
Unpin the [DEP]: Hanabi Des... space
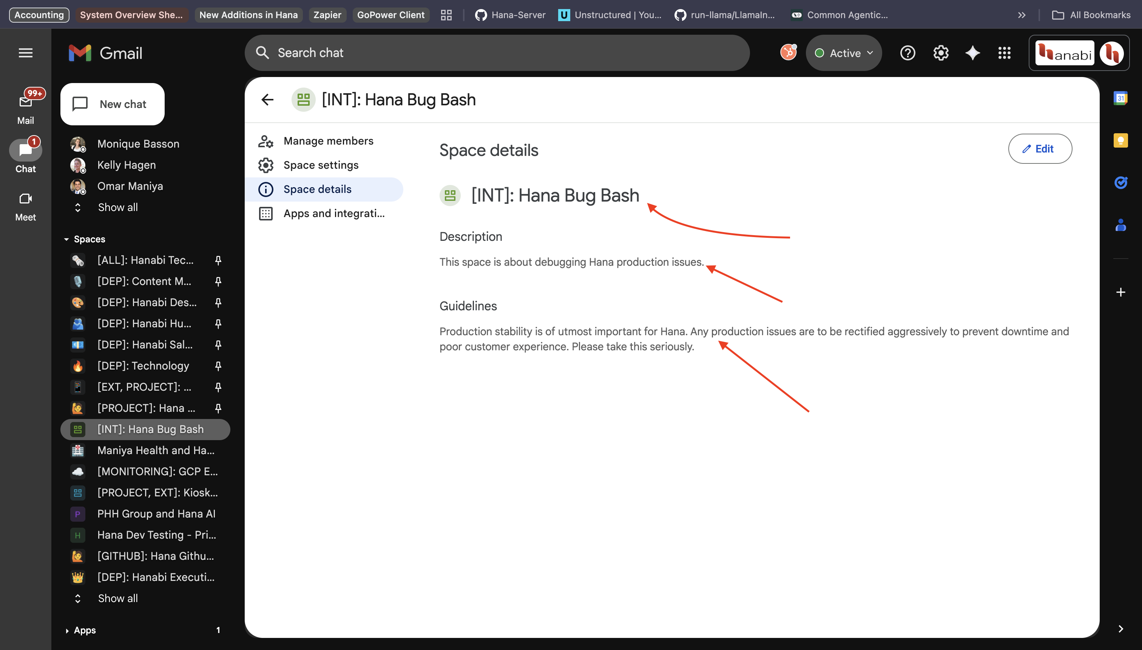coord(218,302)
